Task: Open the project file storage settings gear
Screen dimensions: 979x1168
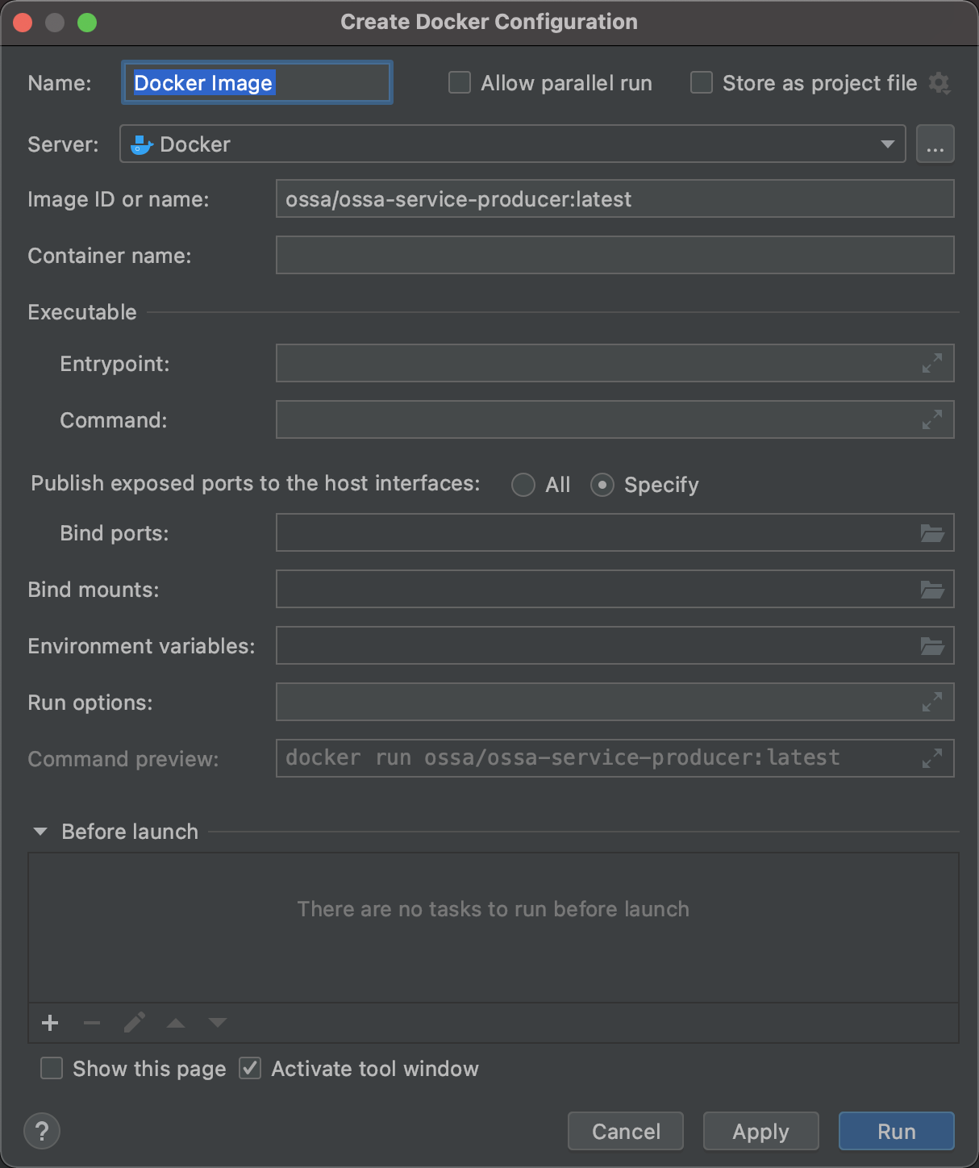Action: pos(939,83)
